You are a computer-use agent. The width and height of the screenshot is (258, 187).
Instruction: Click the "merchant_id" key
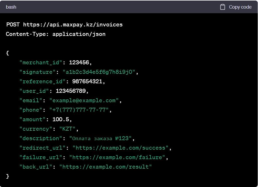(x=41, y=62)
